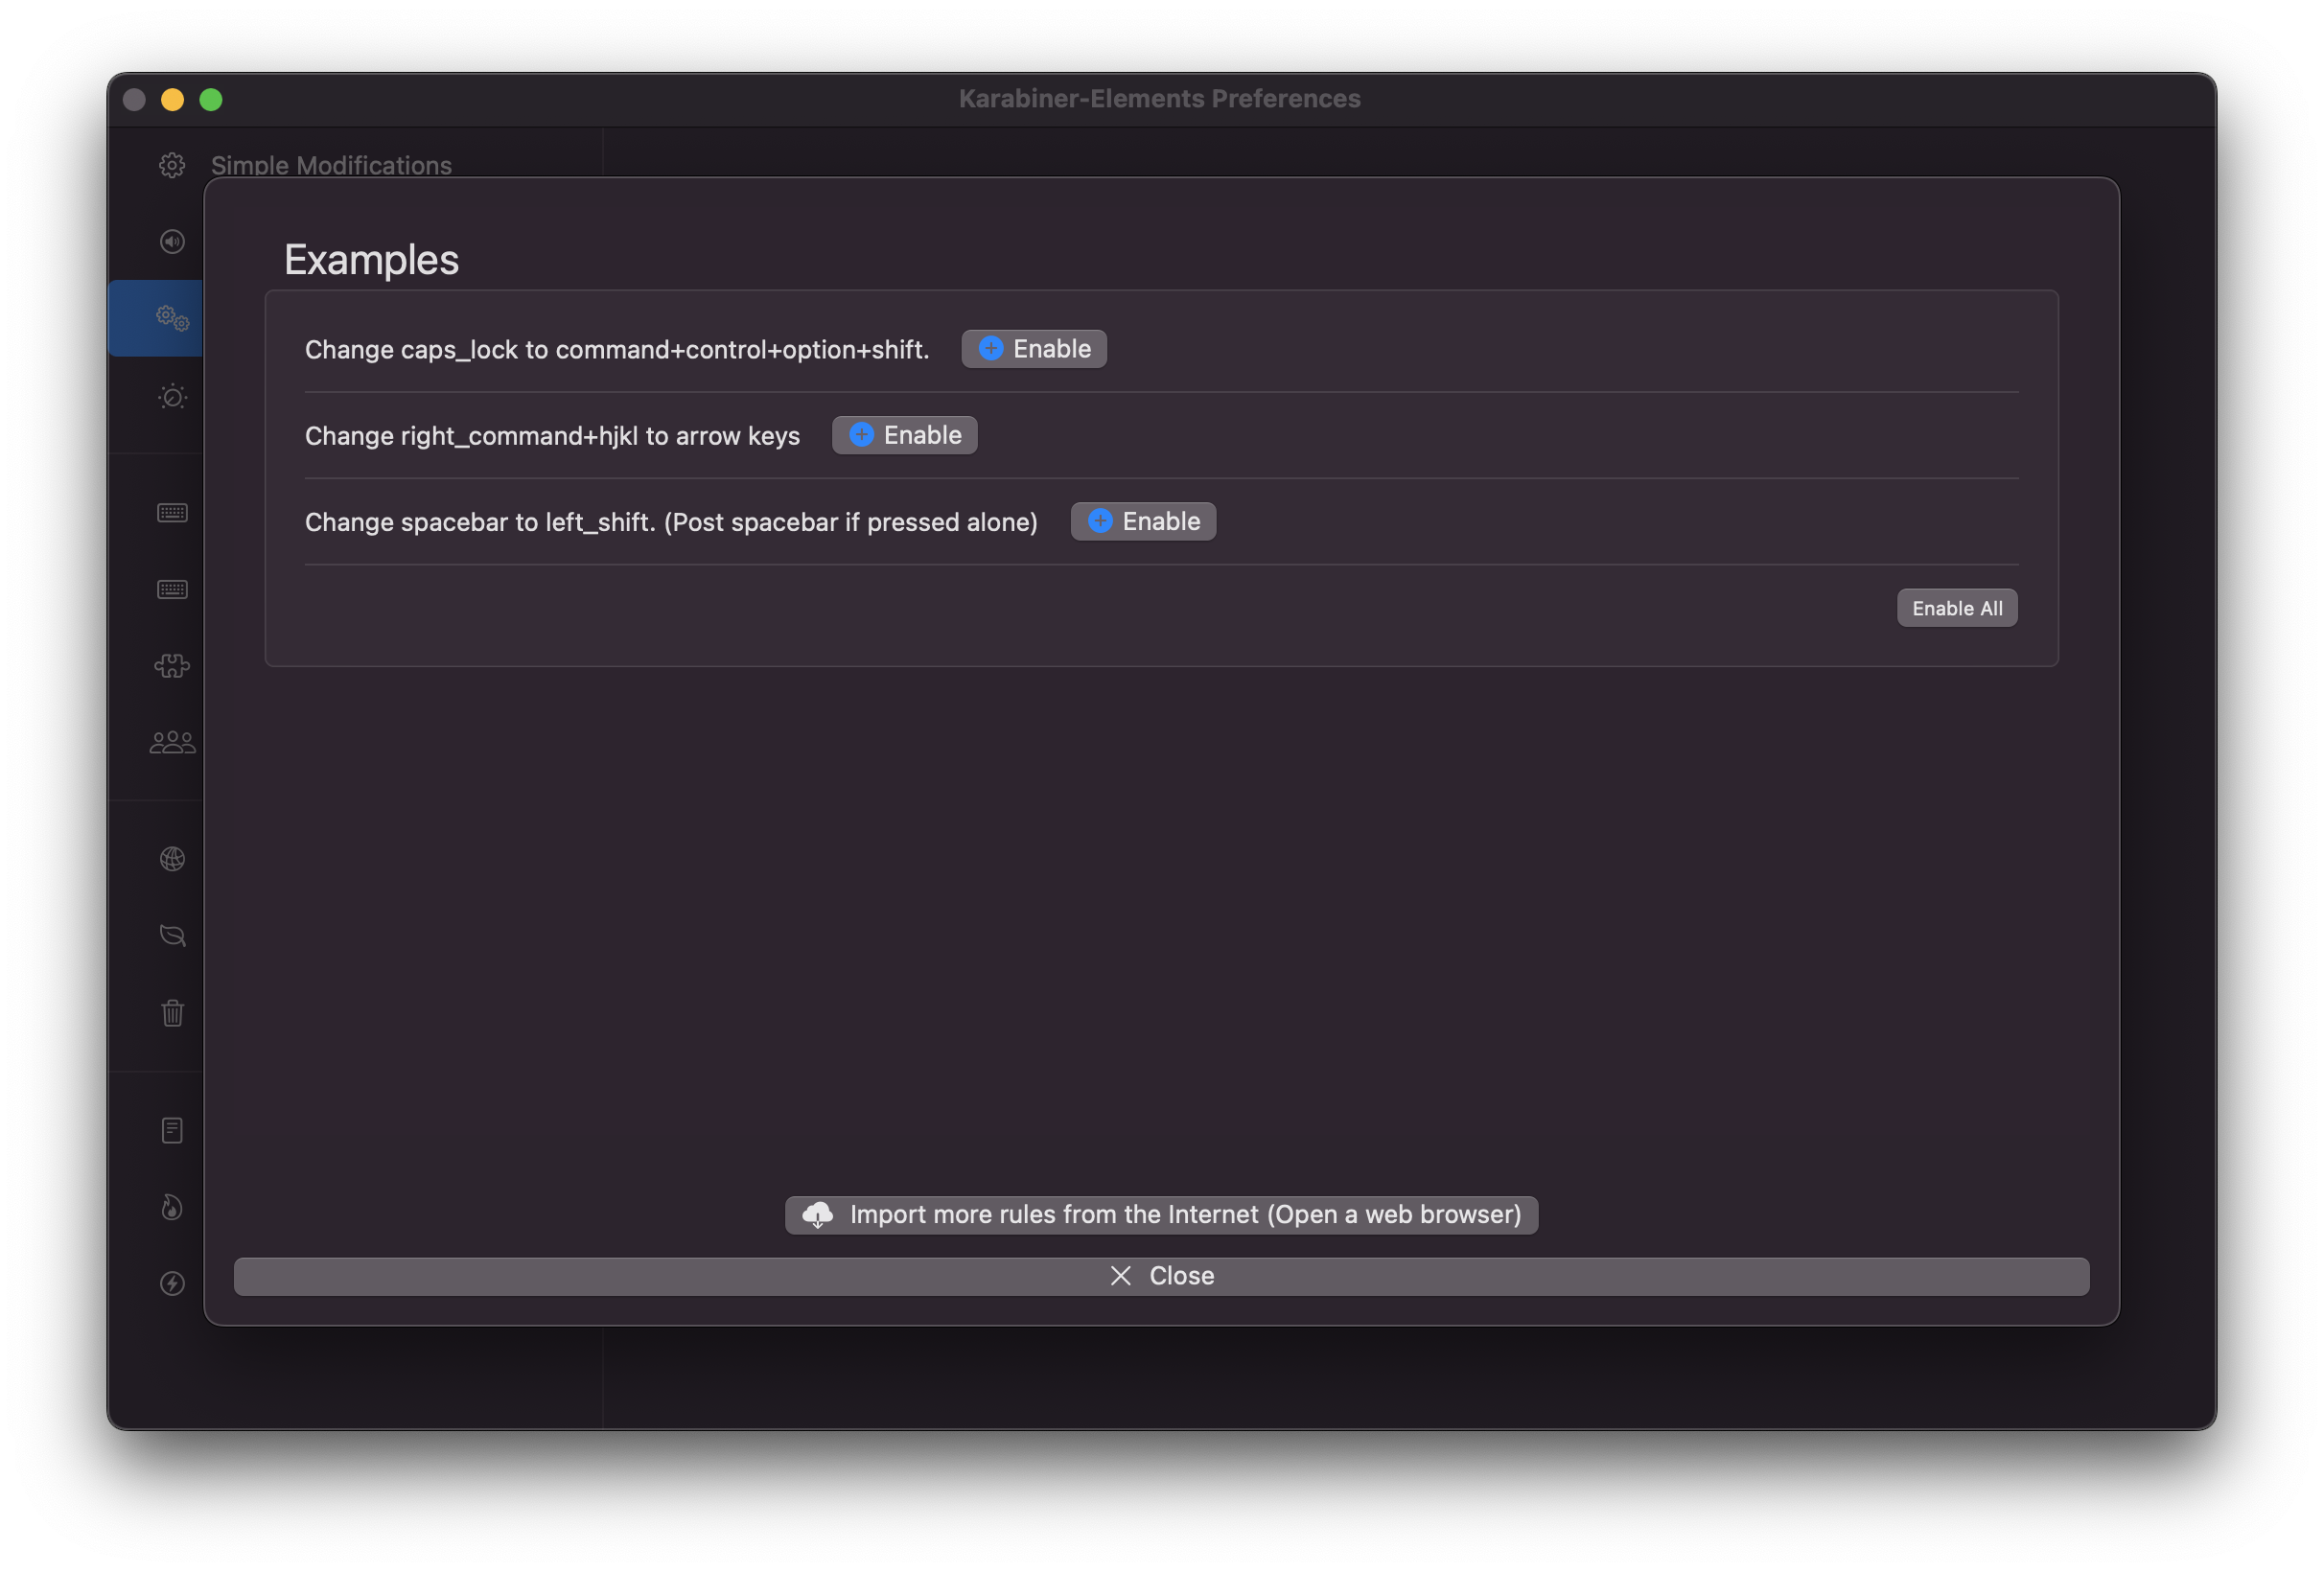The width and height of the screenshot is (2324, 1572).
Task: Open the sun-shaped Parameters sidebar icon
Action: pos(172,397)
